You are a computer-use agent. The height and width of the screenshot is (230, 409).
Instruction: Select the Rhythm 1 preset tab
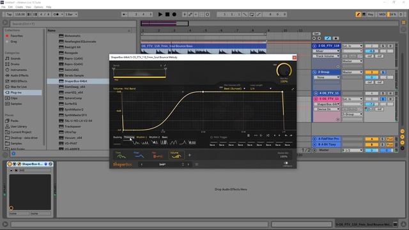pos(142,137)
